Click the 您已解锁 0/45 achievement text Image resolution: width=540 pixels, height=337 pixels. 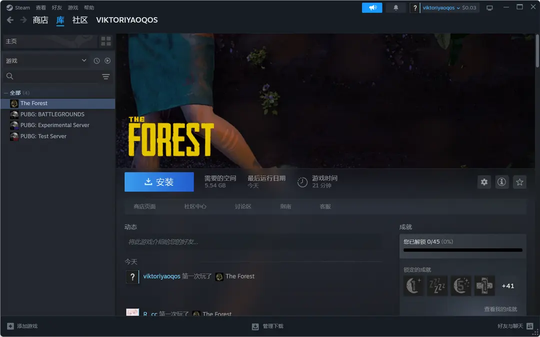pos(421,242)
